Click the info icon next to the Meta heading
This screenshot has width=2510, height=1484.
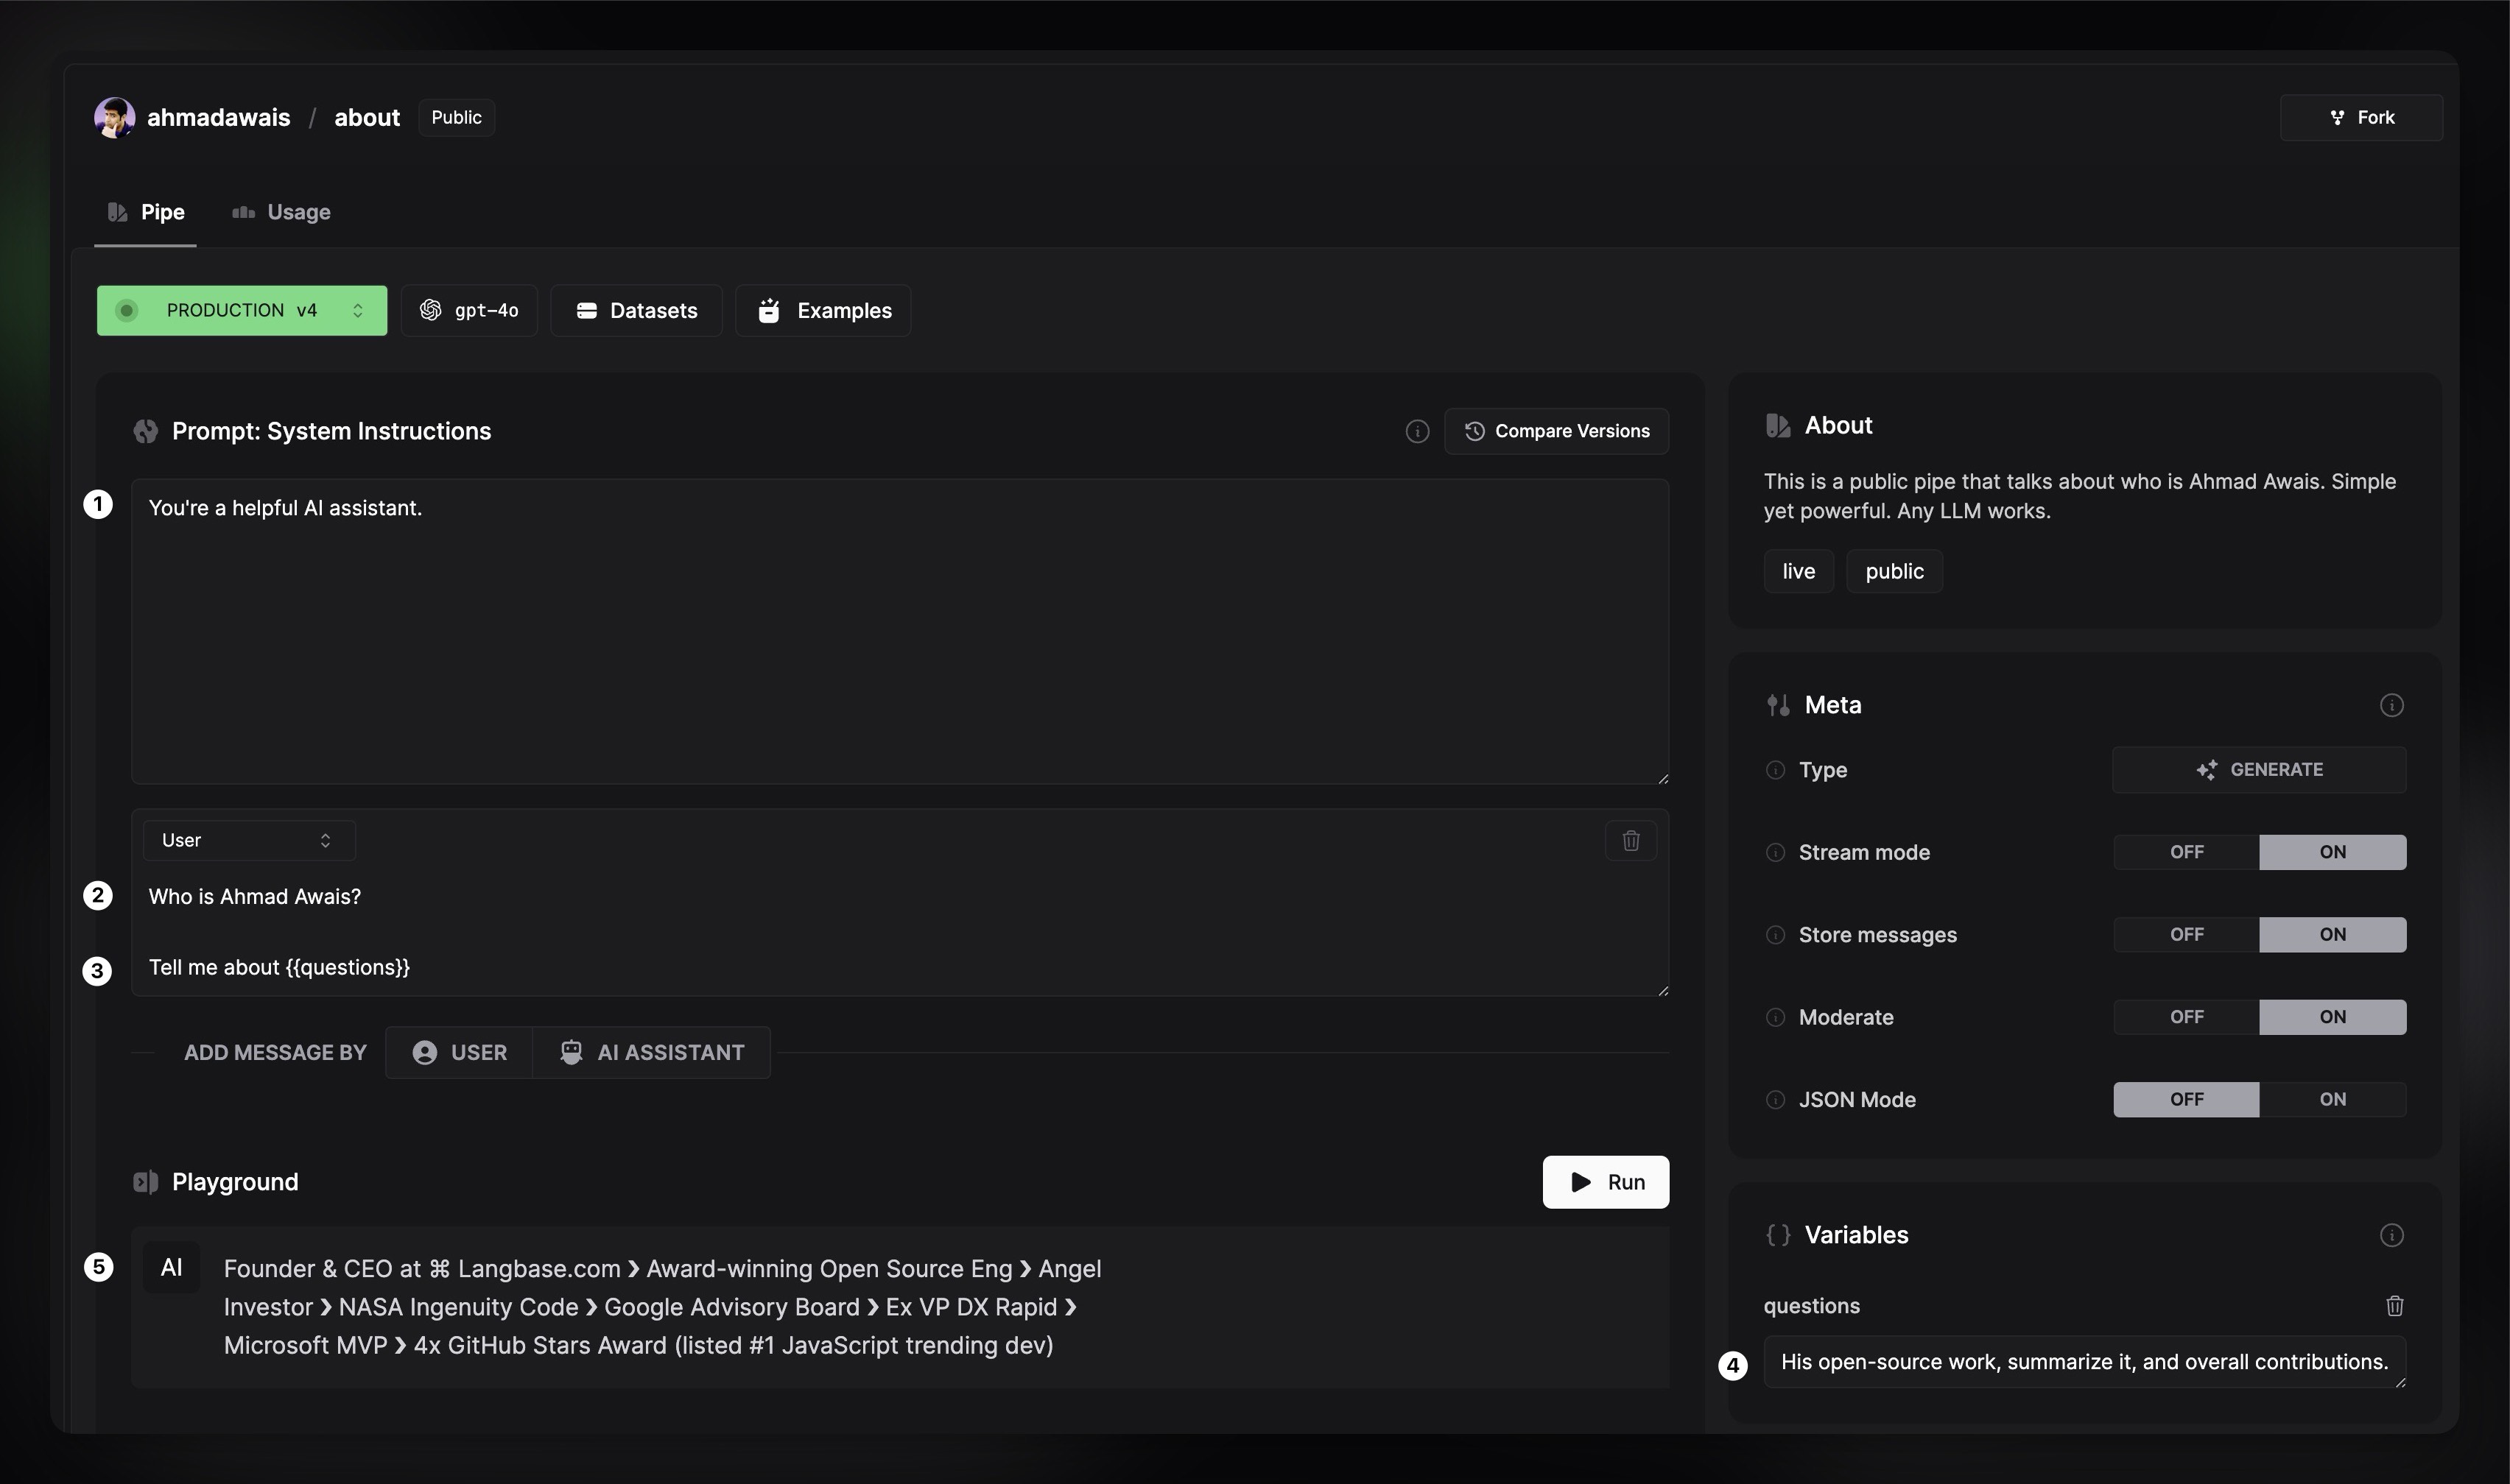point(2391,706)
